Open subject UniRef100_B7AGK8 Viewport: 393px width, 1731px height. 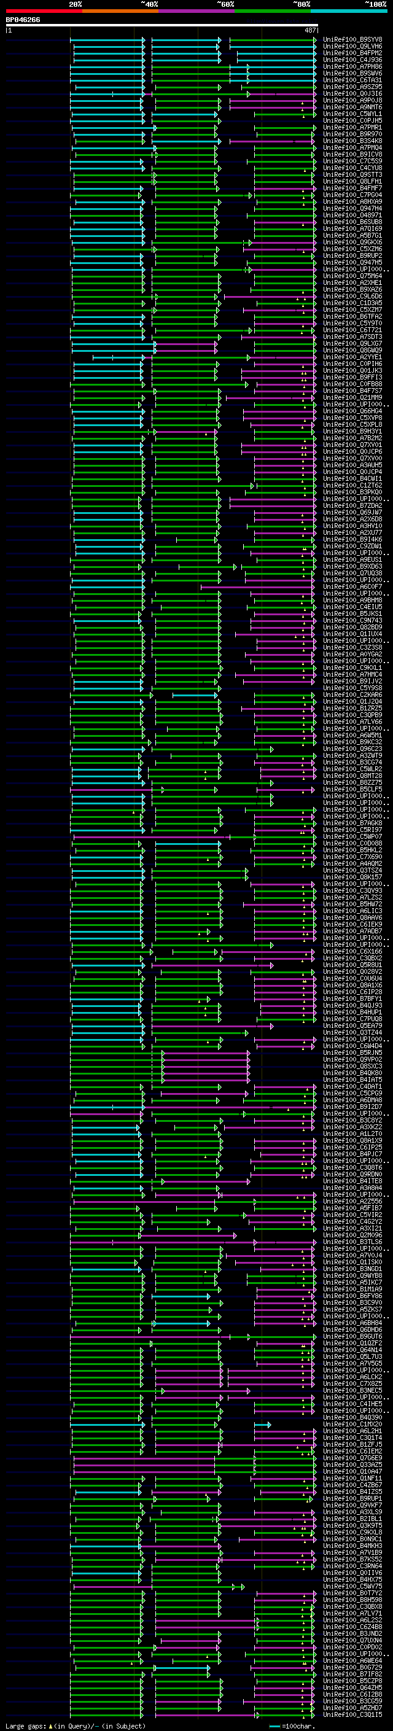[x=352, y=823]
